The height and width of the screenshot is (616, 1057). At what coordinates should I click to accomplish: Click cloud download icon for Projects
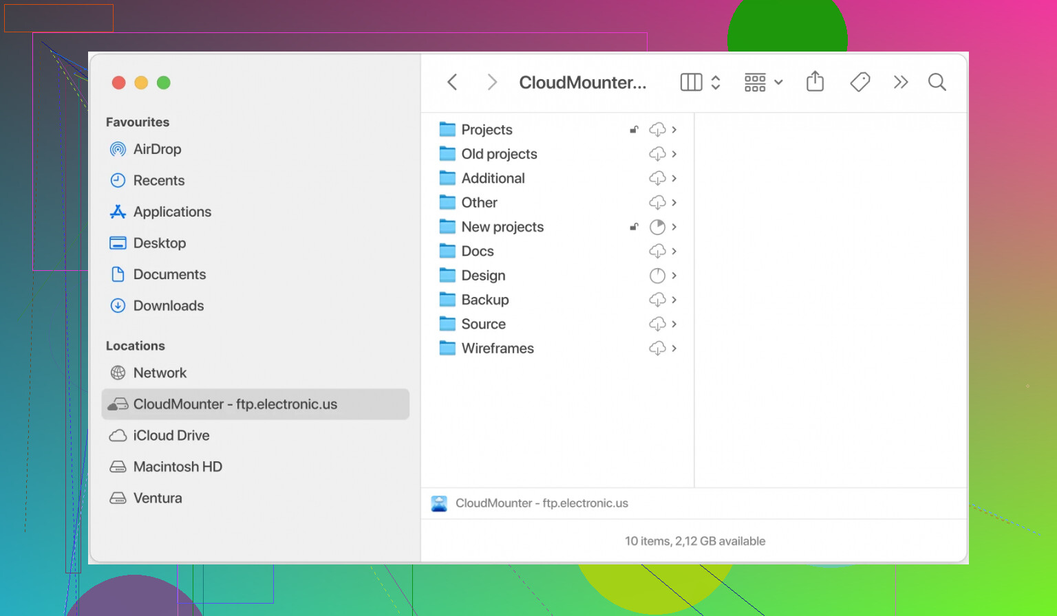pyautogui.click(x=657, y=129)
